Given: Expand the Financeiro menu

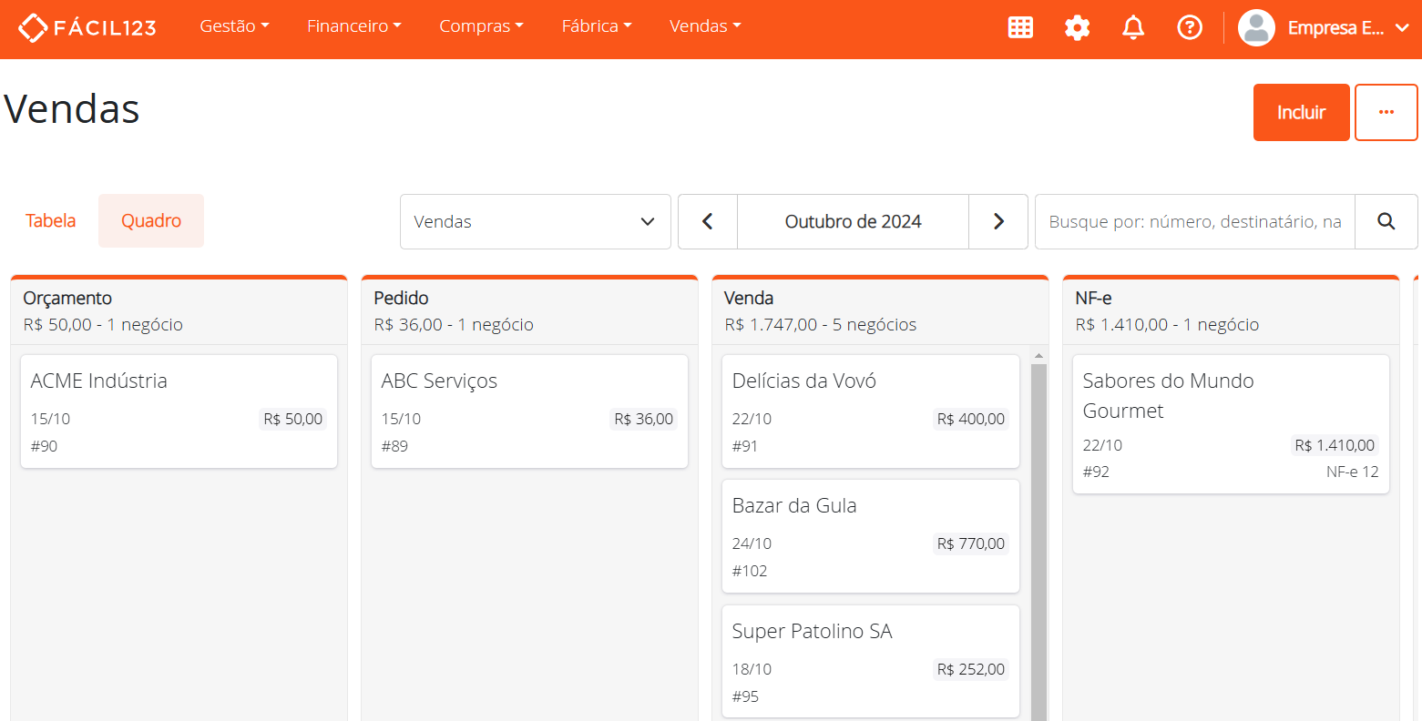Looking at the screenshot, I should coord(354,26).
